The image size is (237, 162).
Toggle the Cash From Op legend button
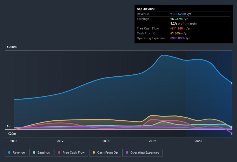(105, 153)
